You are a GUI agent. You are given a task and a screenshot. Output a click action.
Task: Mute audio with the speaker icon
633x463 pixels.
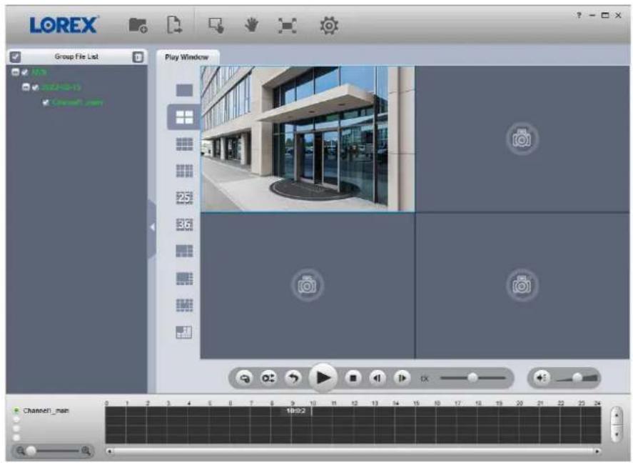pyautogui.click(x=542, y=378)
